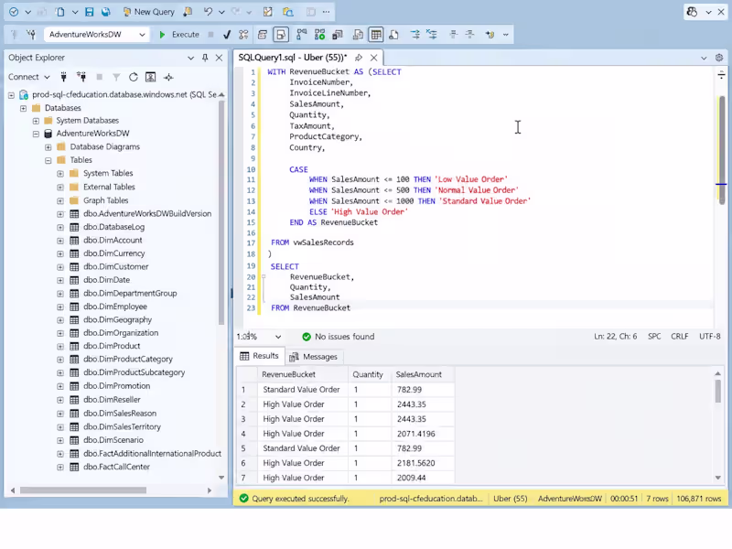Viewport: 732px width, 549px height.
Task: Click the New Query button
Action: (x=149, y=12)
